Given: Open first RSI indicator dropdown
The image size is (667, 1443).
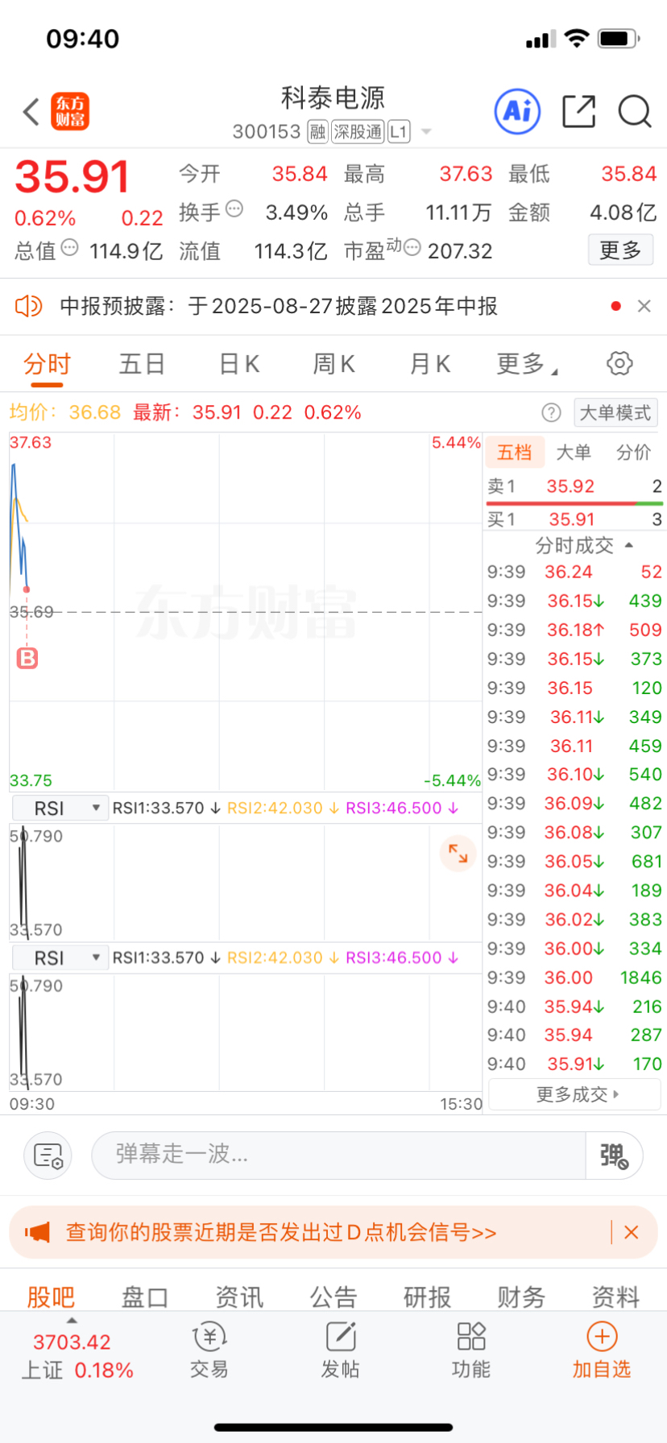Looking at the screenshot, I should (x=60, y=808).
